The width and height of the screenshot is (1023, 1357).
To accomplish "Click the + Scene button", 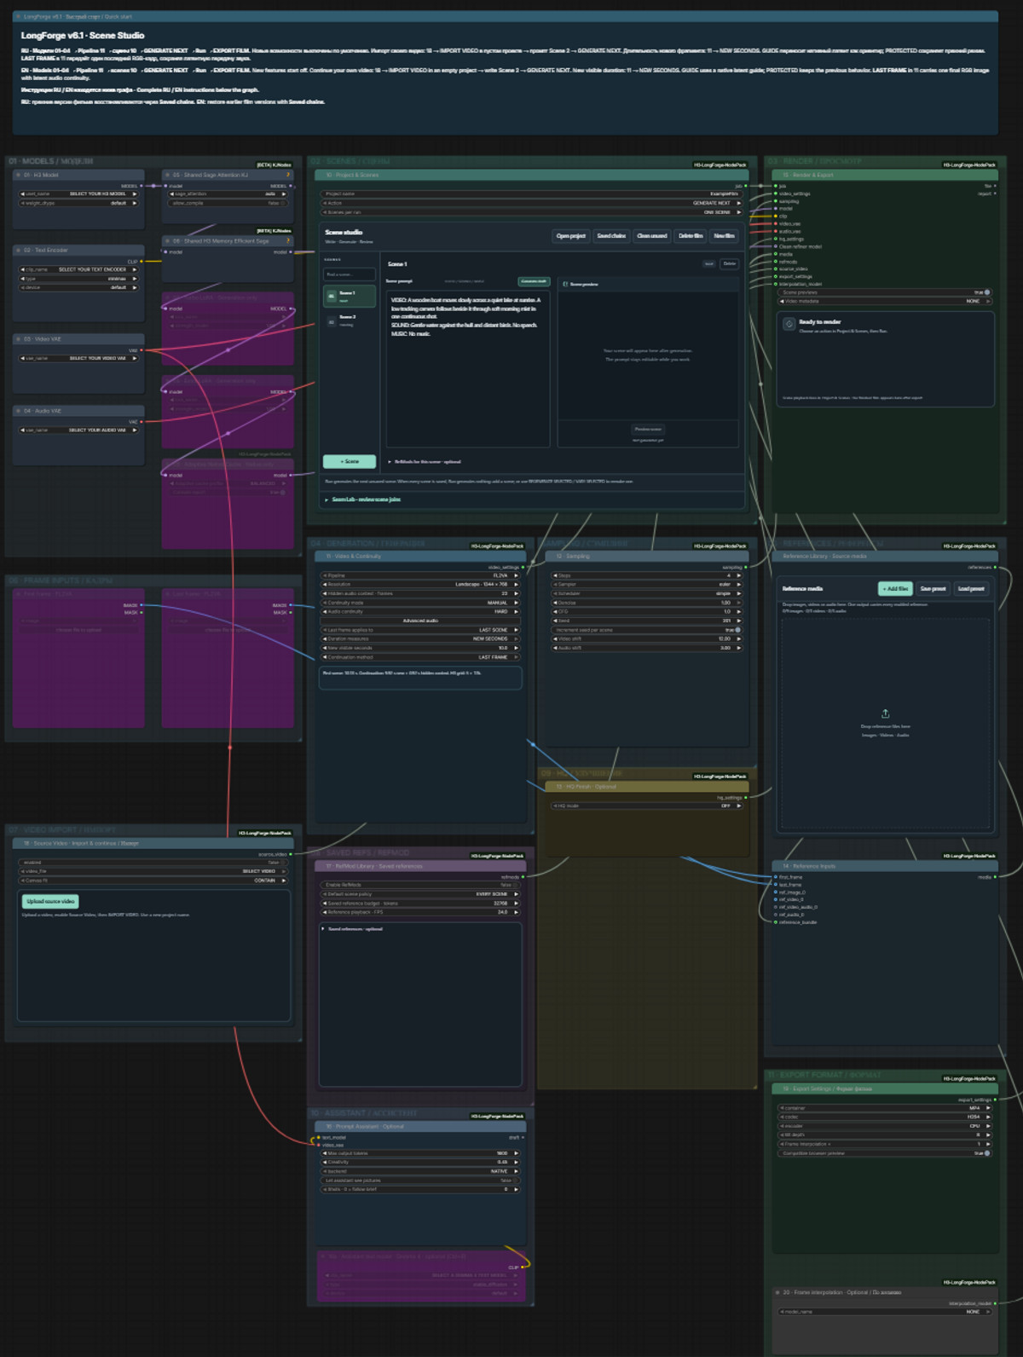I will pos(350,461).
